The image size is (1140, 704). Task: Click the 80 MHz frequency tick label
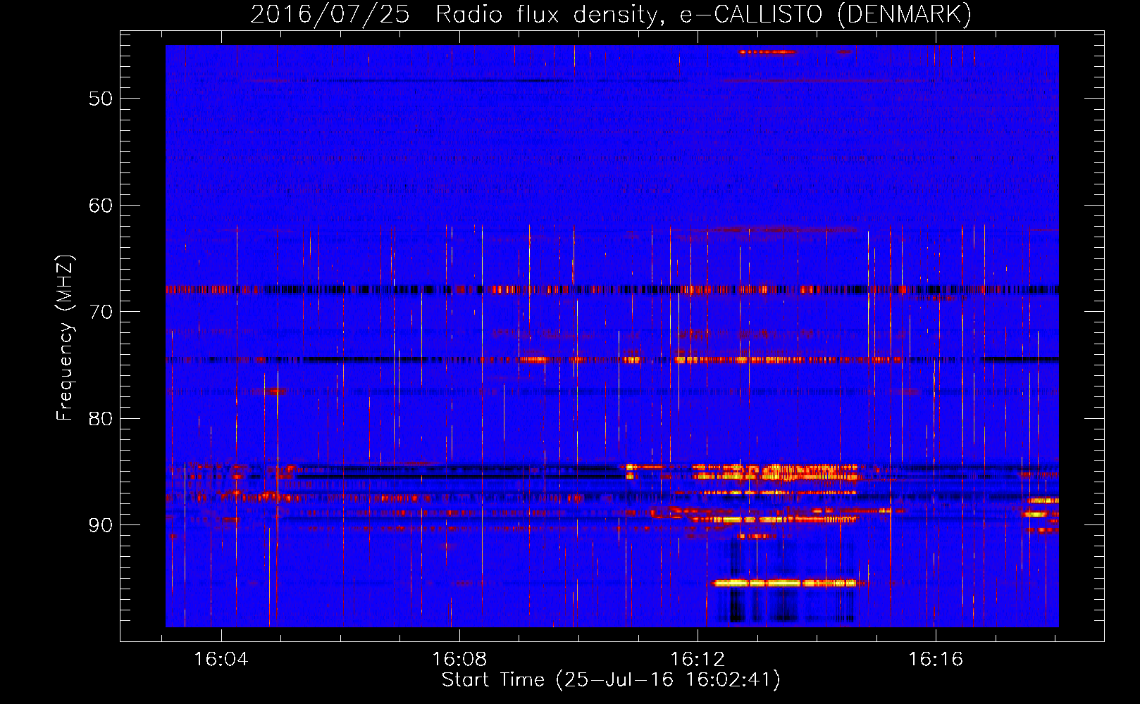pyautogui.click(x=101, y=419)
